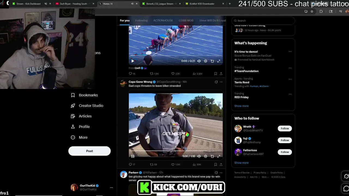Image resolution: width=349 pixels, height=196 pixels.
Task: Mute the Cops Gone Wrong video
Action: 199,156
